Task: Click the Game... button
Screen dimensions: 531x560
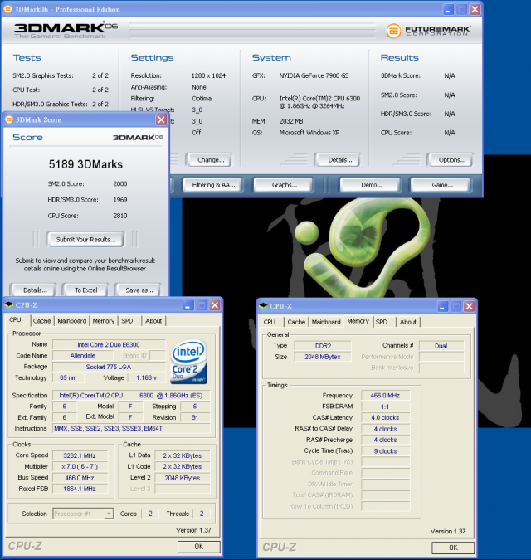Action: [441, 185]
